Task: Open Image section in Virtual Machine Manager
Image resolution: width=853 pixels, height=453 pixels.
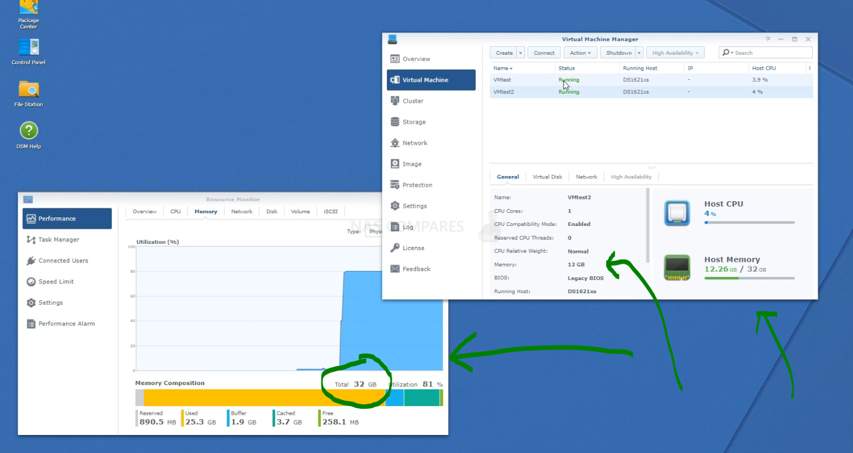Action: tap(431, 164)
